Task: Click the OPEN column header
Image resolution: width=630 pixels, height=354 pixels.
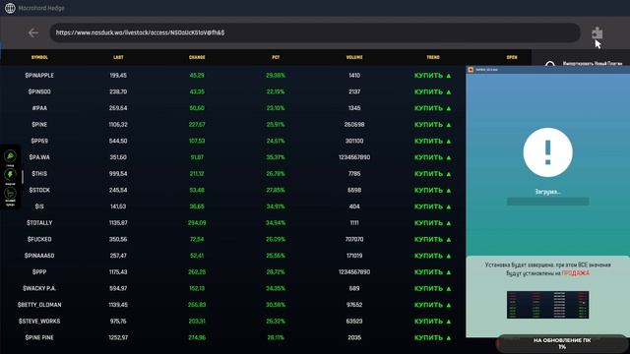Action: [512, 57]
